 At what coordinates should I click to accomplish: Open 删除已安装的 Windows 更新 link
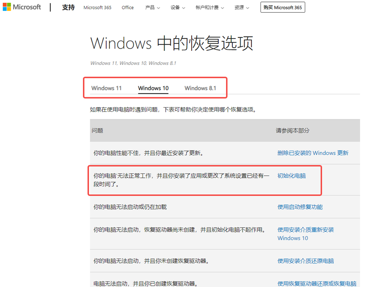[313, 153]
